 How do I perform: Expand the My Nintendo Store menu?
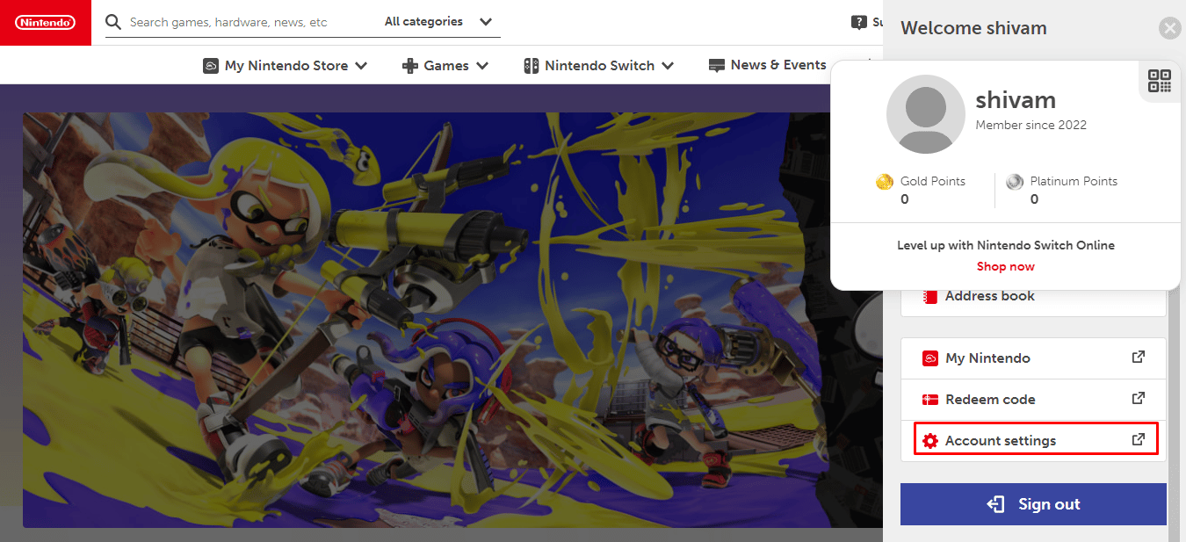click(x=285, y=66)
